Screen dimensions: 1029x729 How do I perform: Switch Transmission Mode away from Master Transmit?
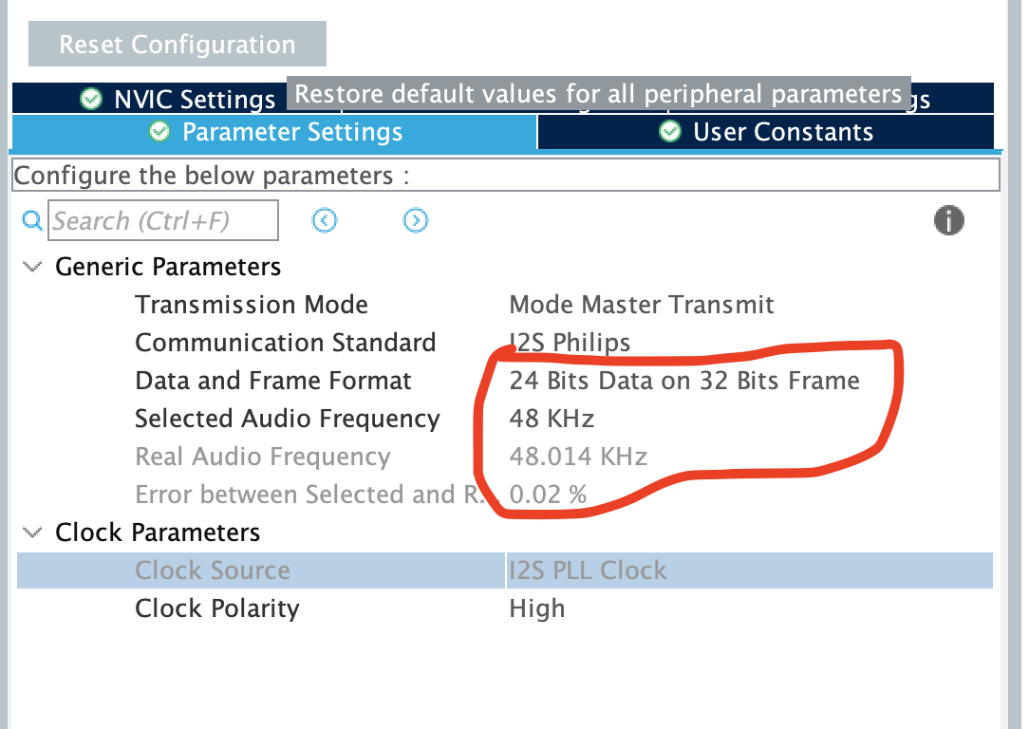[x=642, y=305]
